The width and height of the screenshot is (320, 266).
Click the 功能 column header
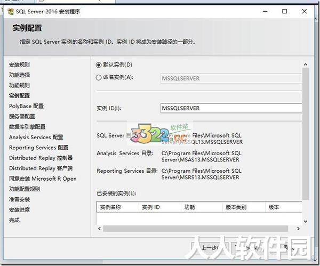(x=202, y=207)
